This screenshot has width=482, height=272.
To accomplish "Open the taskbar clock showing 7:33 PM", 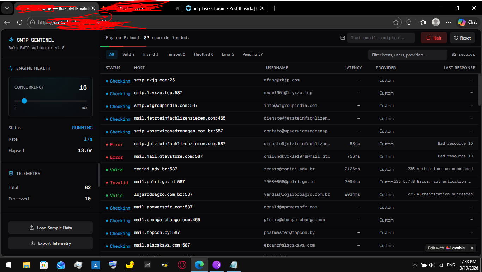I will 469,265.
